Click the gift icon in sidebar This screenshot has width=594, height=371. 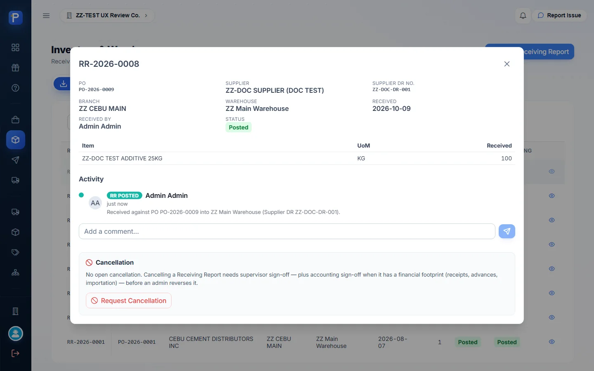click(x=16, y=68)
